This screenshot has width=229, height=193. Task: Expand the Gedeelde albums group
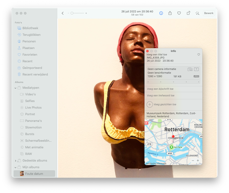click(x=16, y=161)
